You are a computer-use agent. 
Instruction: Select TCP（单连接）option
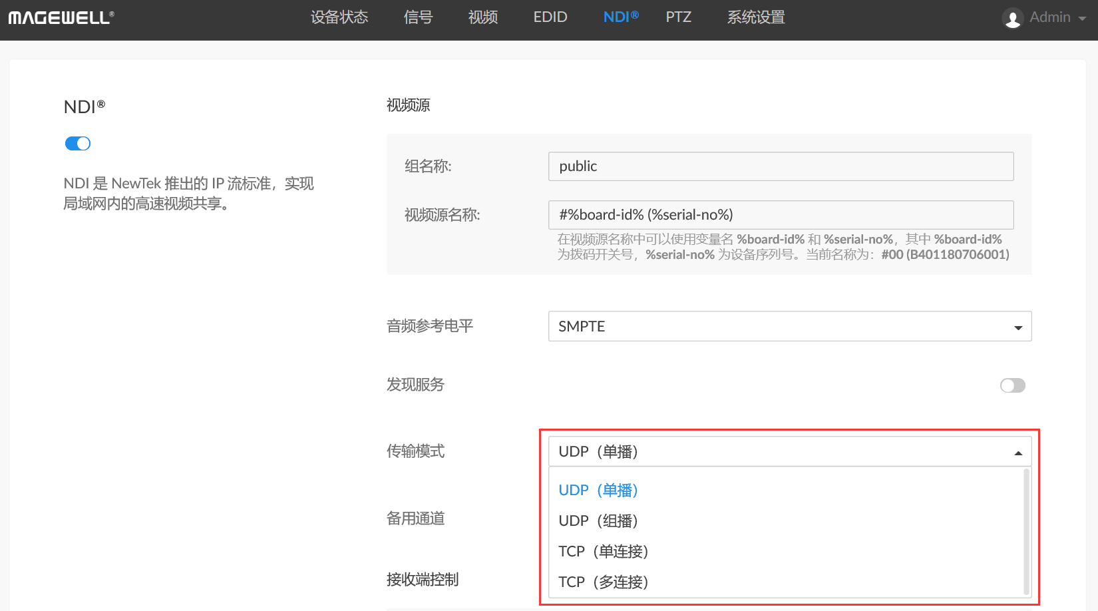pos(603,552)
